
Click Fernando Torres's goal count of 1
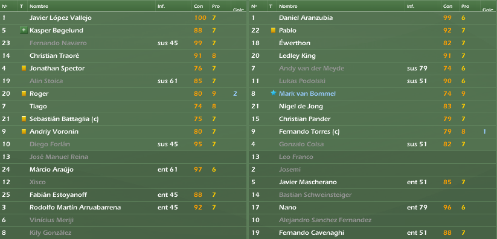click(x=484, y=131)
